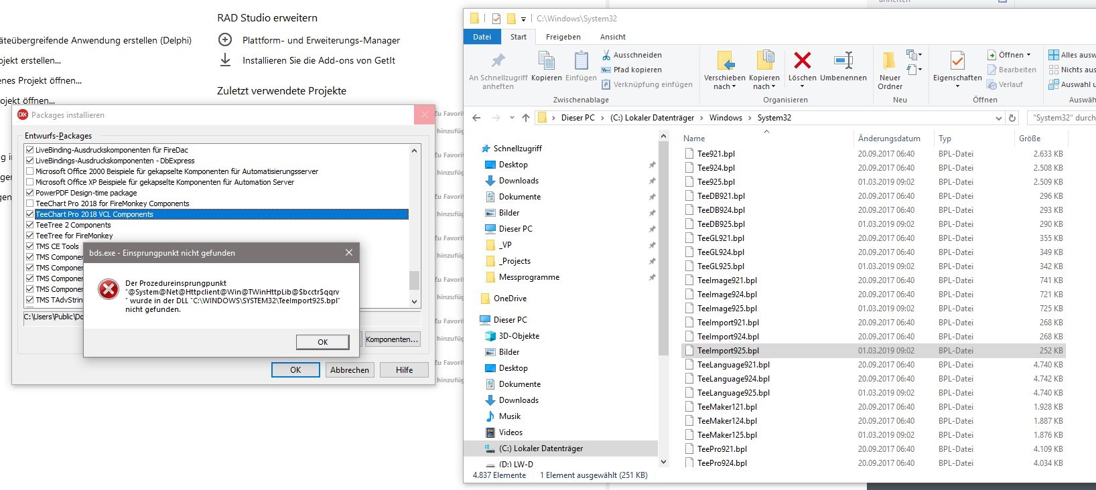The width and height of the screenshot is (1096, 490).
Task: Click Explorer back arrow
Action: click(476, 118)
